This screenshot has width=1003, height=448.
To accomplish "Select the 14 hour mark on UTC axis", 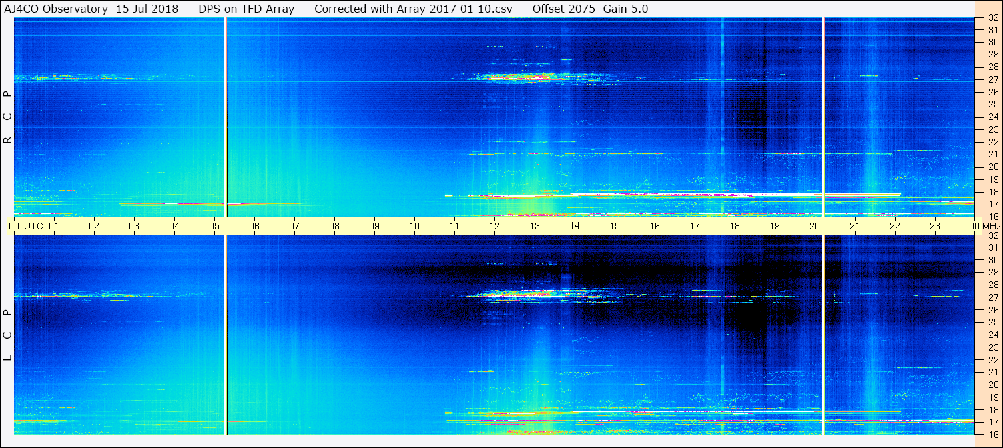I will tap(575, 226).
